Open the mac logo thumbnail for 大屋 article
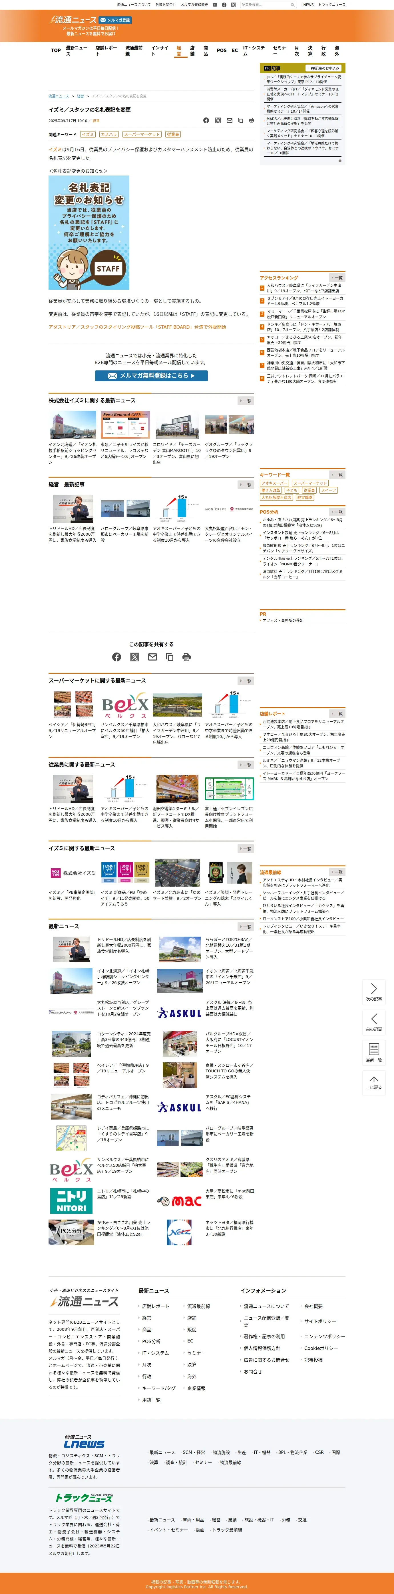The width and height of the screenshot is (394, 1594). click(x=179, y=1201)
